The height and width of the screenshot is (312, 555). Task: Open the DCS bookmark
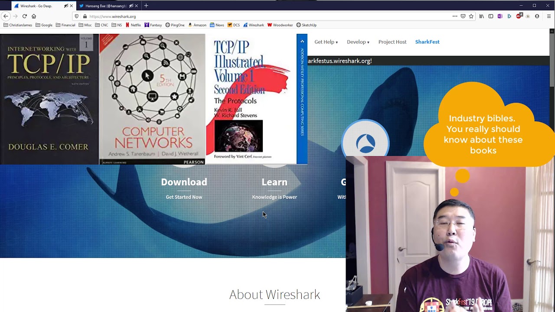(x=234, y=25)
